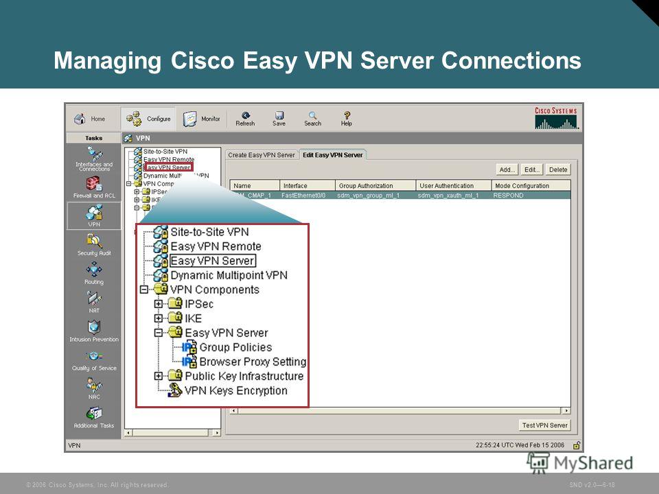The width and height of the screenshot is (659, 494).
Task: Open the Additional Tasks section
Action: [x=94, y=417]
